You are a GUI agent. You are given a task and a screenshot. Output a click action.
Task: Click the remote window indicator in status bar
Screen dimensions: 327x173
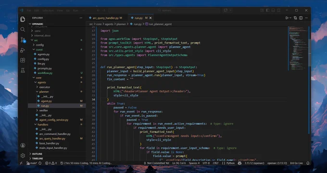coord(21,163)
